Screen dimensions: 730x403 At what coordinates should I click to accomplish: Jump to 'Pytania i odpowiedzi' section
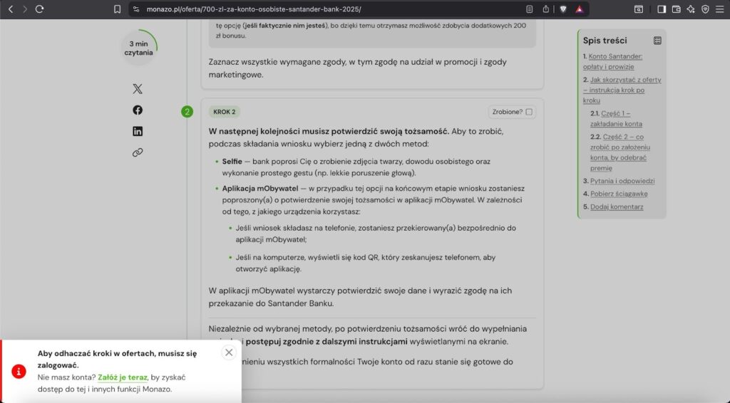(618, 181)
